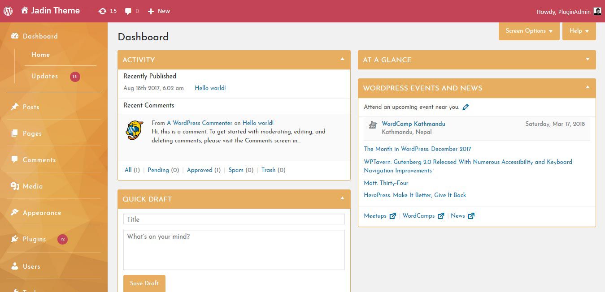Expand the At a Glance panel

[x=588, y=59]
